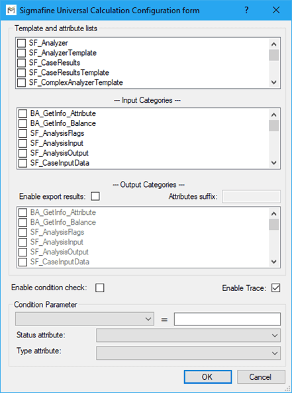Toggle the Enable condition check checkbox
Image resolution: width=292 pixels, height=393 pixels.
pyautogui.click(x=100, y=288)
